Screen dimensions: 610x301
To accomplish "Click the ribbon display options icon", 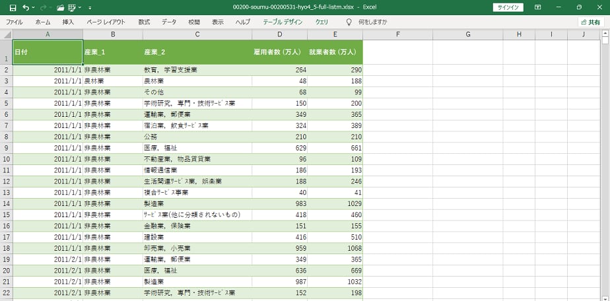I will coord(537,7).
